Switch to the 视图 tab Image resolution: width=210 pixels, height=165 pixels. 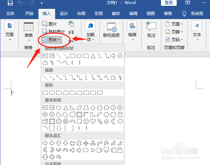coord(151,14)
